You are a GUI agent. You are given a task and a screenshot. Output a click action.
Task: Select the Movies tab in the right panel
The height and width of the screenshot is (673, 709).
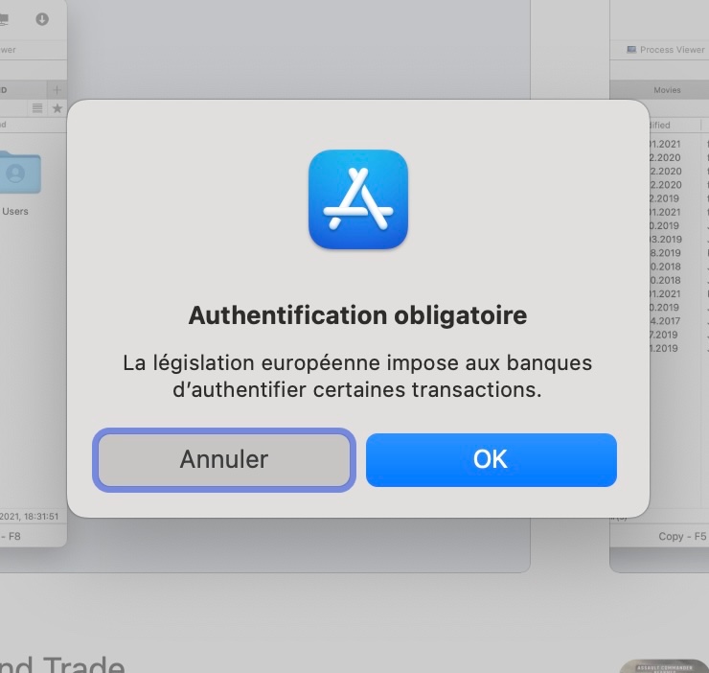point(667,90)
